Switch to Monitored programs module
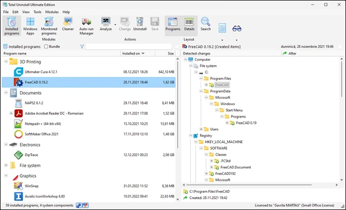 49,24
